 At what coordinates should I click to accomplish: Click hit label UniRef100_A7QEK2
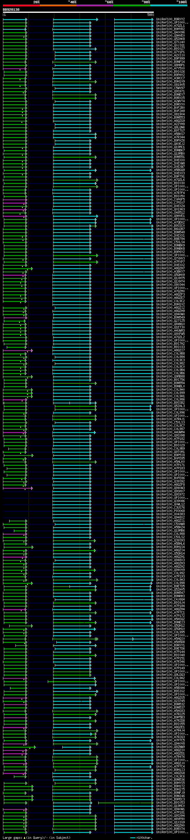click(x=170, y=222)
